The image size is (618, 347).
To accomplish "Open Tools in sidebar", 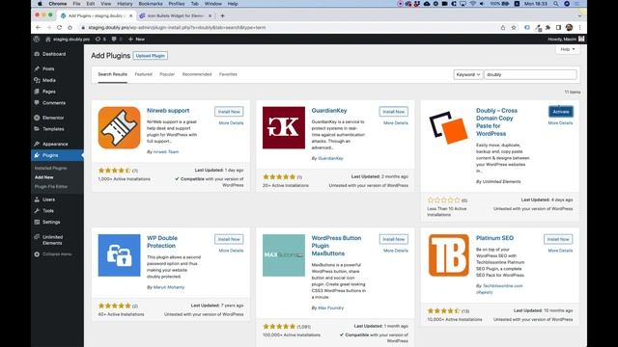I will (48, 211).
